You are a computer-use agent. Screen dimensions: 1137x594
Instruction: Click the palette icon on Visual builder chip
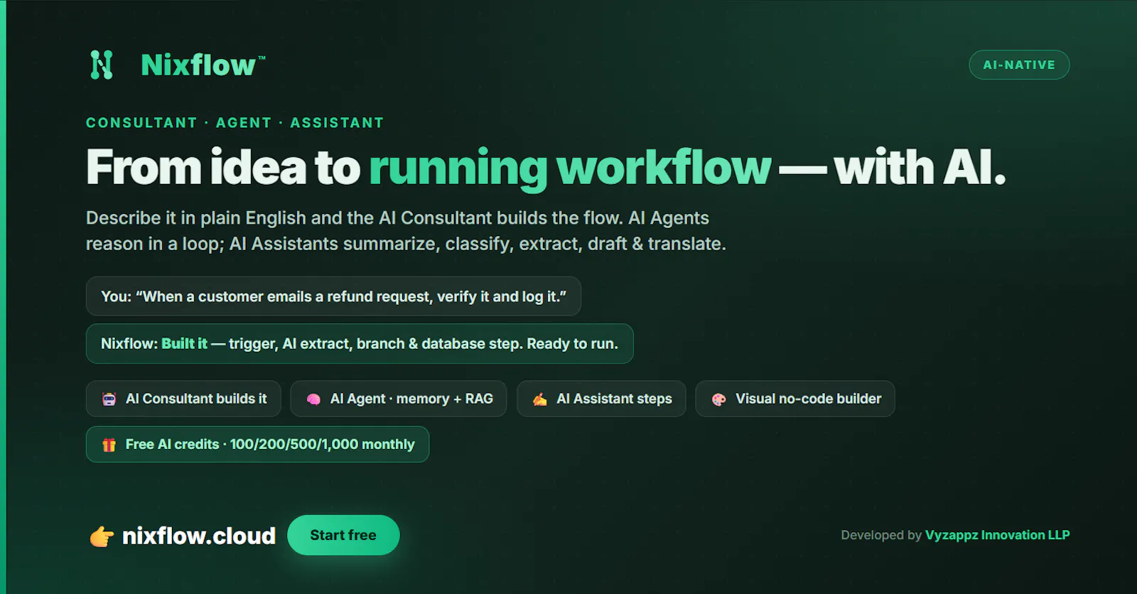[x=719, y=399]
